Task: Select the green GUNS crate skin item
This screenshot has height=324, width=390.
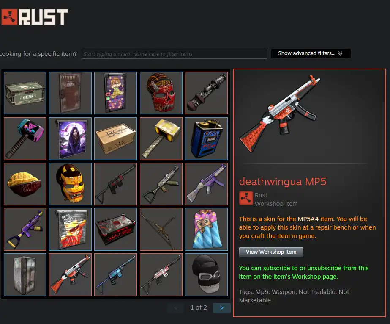Action: [x=25, y=93]
